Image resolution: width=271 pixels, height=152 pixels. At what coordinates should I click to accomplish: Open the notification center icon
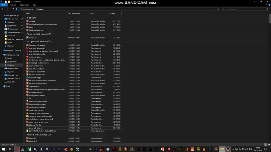[x=266, y=149]
